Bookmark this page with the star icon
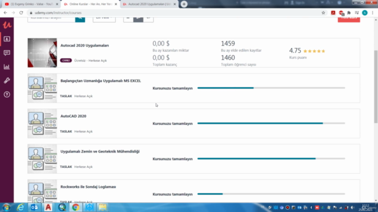 click(323, 13)
